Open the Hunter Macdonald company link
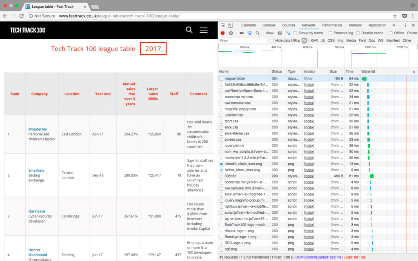 pos(38,252)
